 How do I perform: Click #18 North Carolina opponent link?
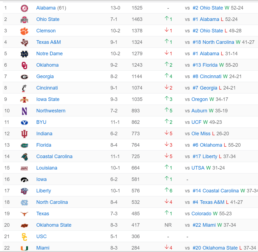tap(213, 42)
